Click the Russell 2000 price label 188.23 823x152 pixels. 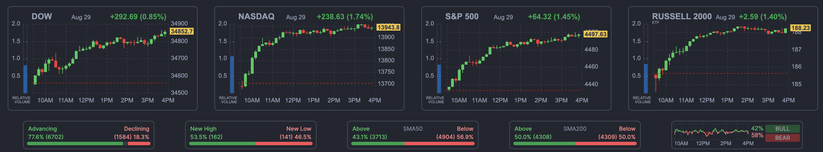(800, 28)
